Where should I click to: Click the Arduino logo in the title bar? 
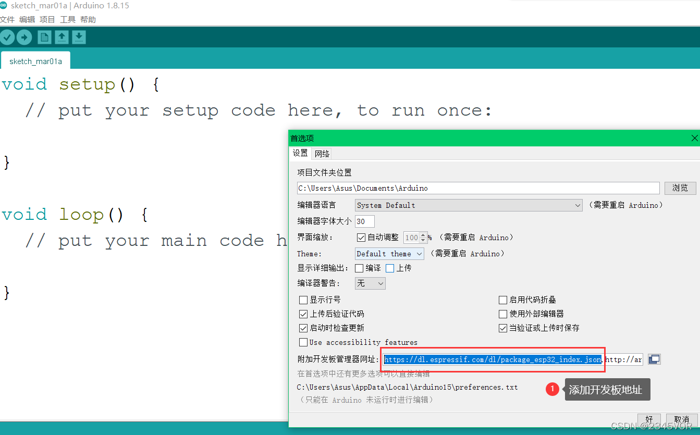tap(4, 6)
